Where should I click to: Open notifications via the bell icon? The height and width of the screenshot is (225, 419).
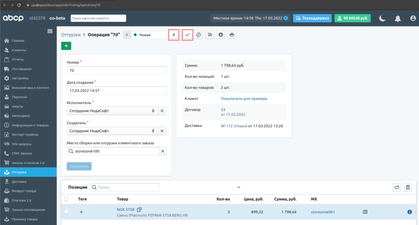(398, 18)
